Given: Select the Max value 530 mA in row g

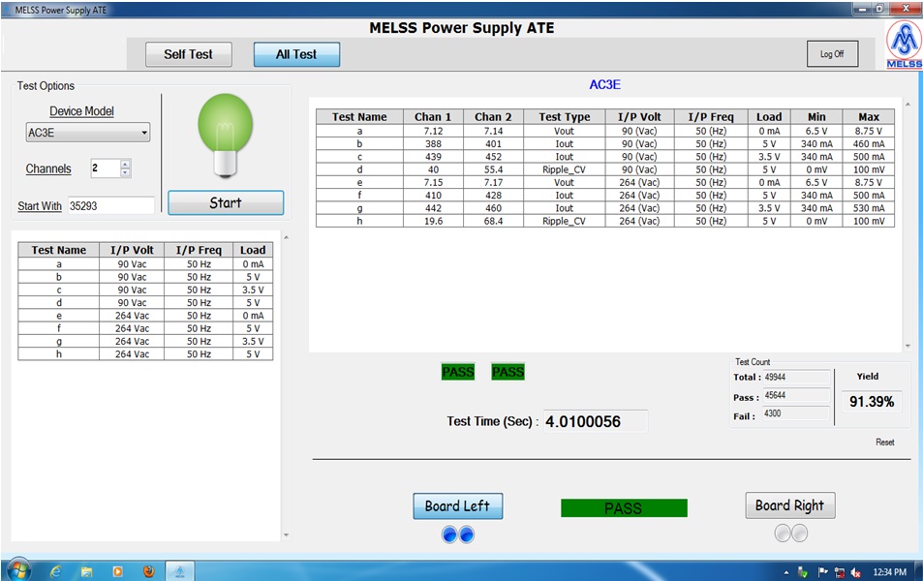Looking at the screenshot, I should pos(869,208).
